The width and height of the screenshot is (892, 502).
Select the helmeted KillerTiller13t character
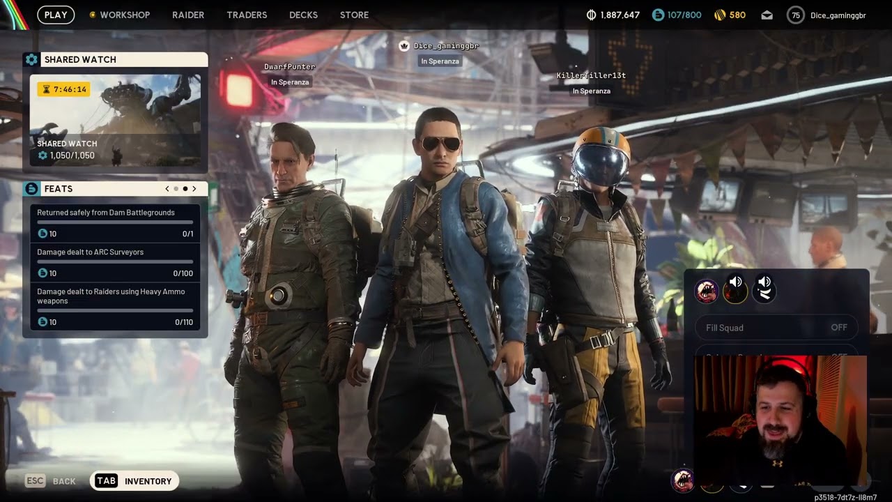(598, 307)
